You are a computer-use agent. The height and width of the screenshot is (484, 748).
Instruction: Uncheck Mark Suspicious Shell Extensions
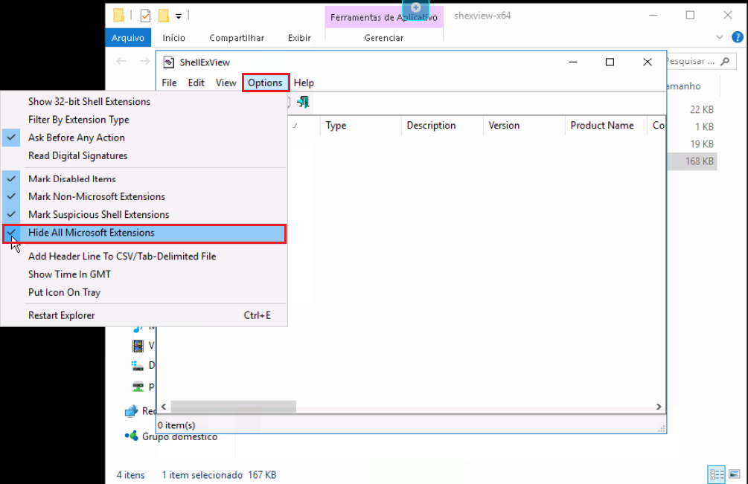point(144,215)
